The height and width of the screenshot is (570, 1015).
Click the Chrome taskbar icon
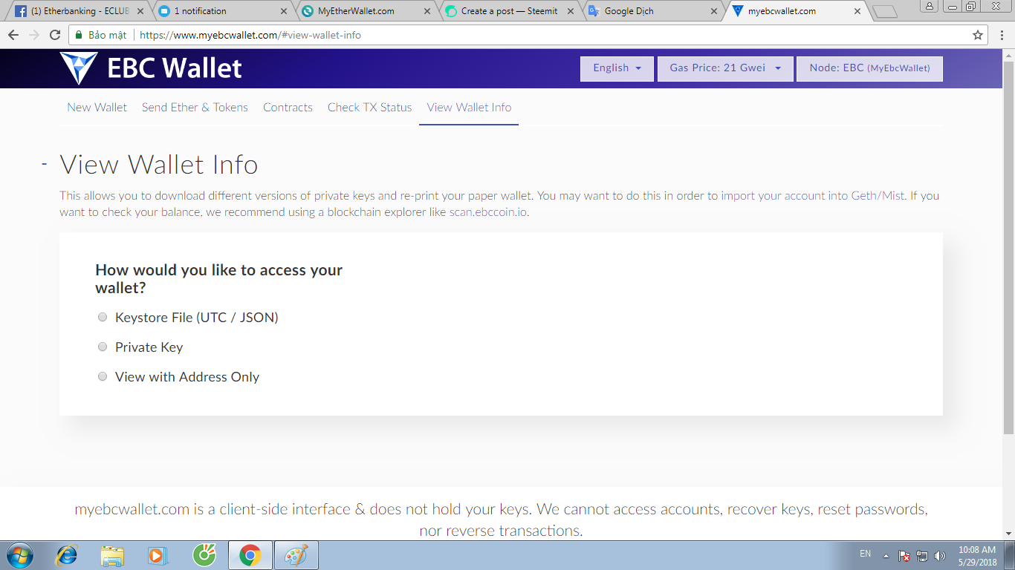coord(250,555)
